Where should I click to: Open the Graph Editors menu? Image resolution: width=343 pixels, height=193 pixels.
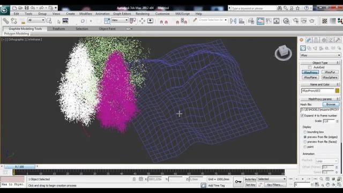pyautogui.click(x=122, y=13)
